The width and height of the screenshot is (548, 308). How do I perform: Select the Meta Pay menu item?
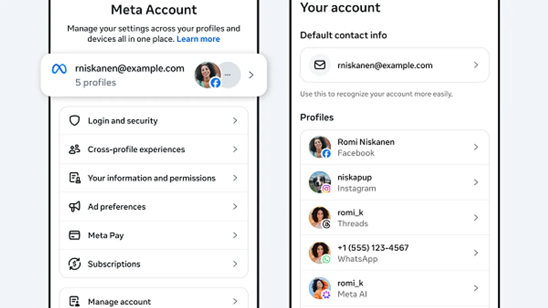click(153, 235)
